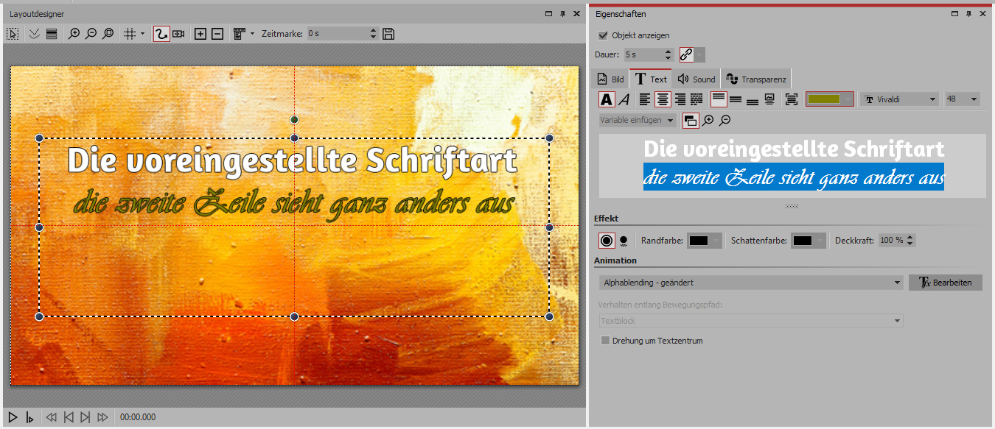
Task: Click the camera pan icon in the toolbar
Action: pos(178,34)
